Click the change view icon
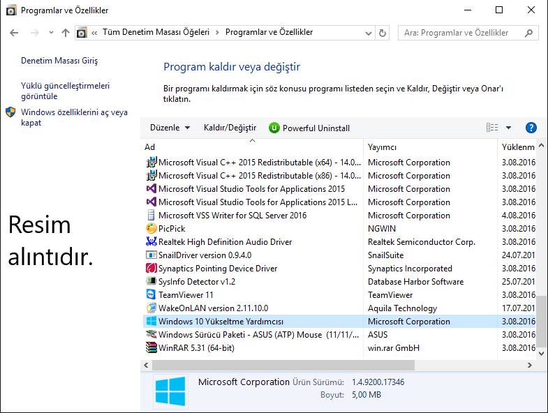 492,128
